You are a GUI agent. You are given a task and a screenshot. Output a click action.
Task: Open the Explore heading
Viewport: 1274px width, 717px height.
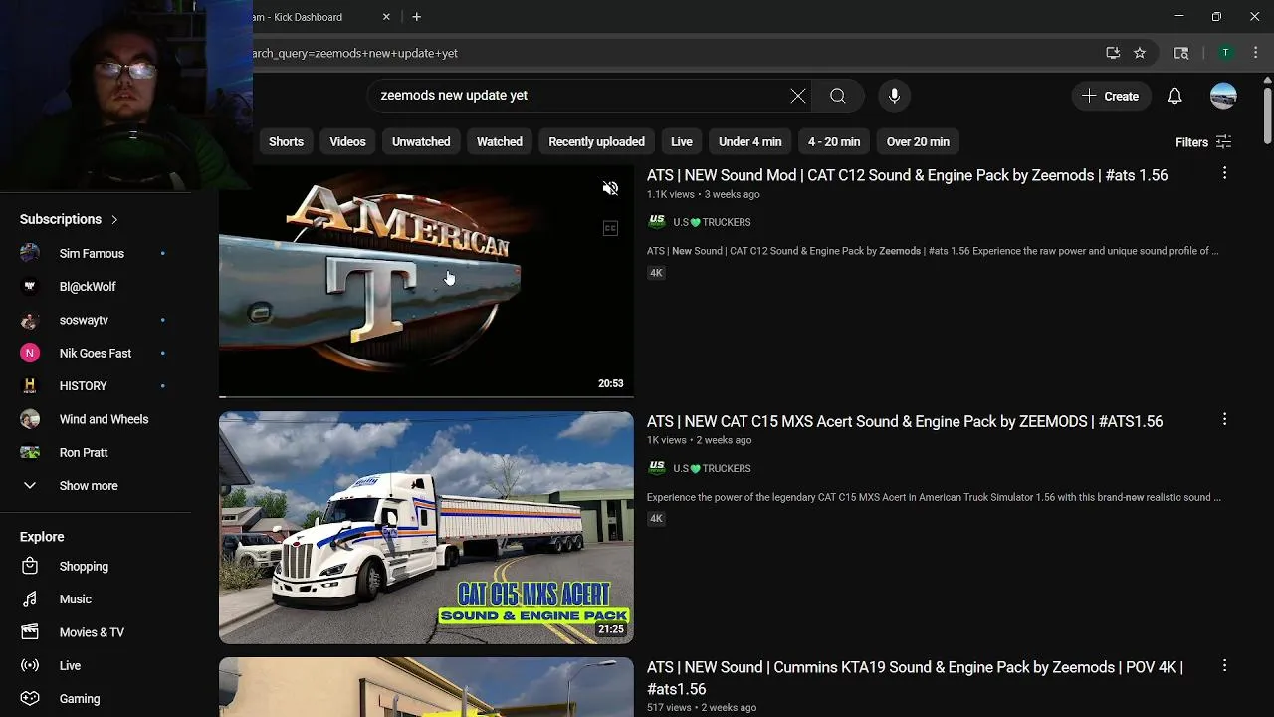pyautogui.click(x=42, y=537)
